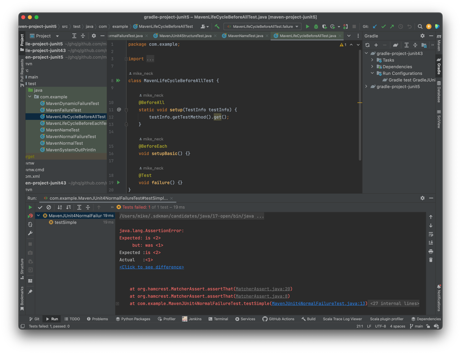The height and width of the screenshot is (354, 461).
Task: Collapse all in the Project panel
Action: (83, 36)
